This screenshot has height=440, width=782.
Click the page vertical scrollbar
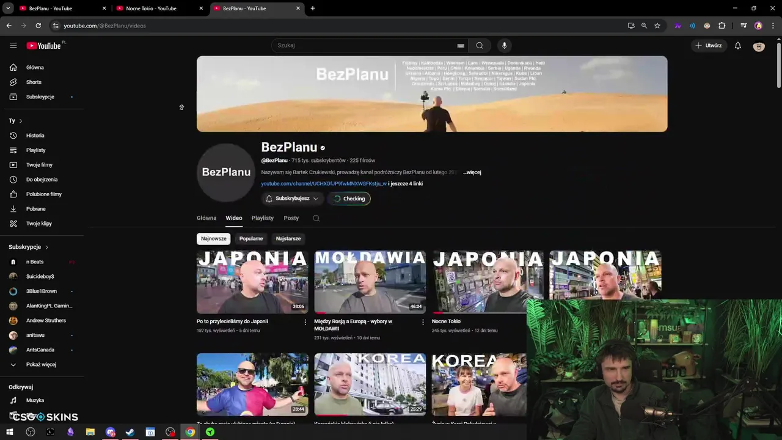point(778,64)
